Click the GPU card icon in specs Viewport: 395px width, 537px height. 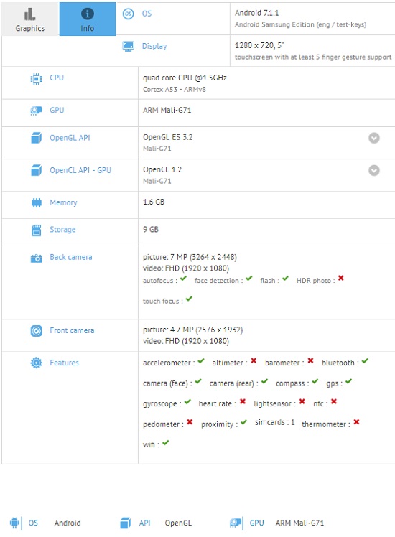click(x=36, y=111)
